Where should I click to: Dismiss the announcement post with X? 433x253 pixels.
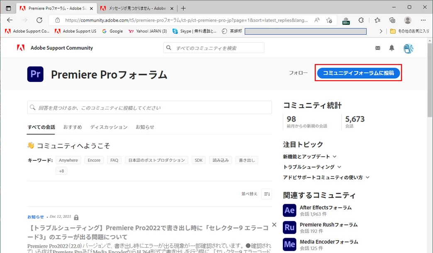click(274, 224)
